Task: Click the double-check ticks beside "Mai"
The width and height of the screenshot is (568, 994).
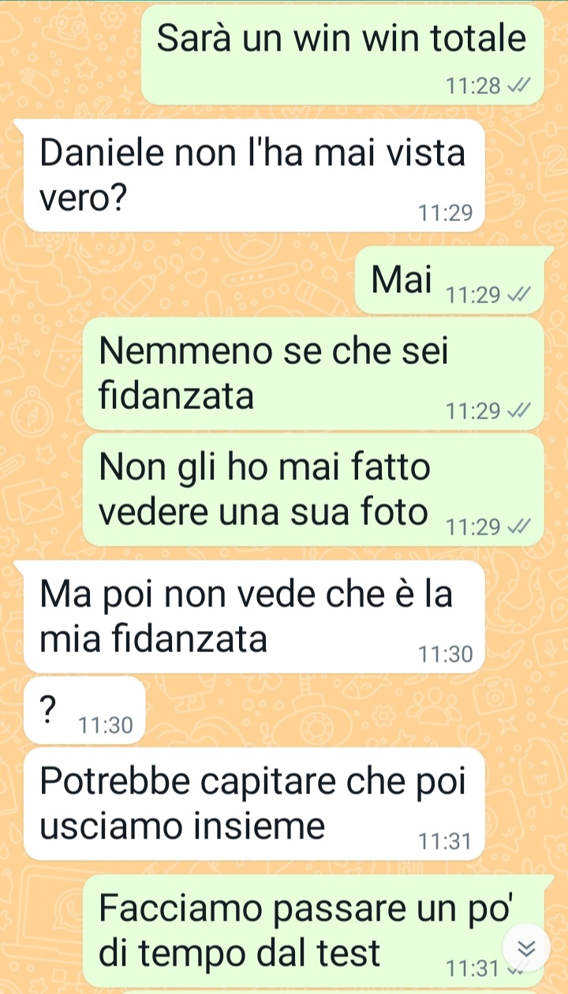Action: (518, 295)
